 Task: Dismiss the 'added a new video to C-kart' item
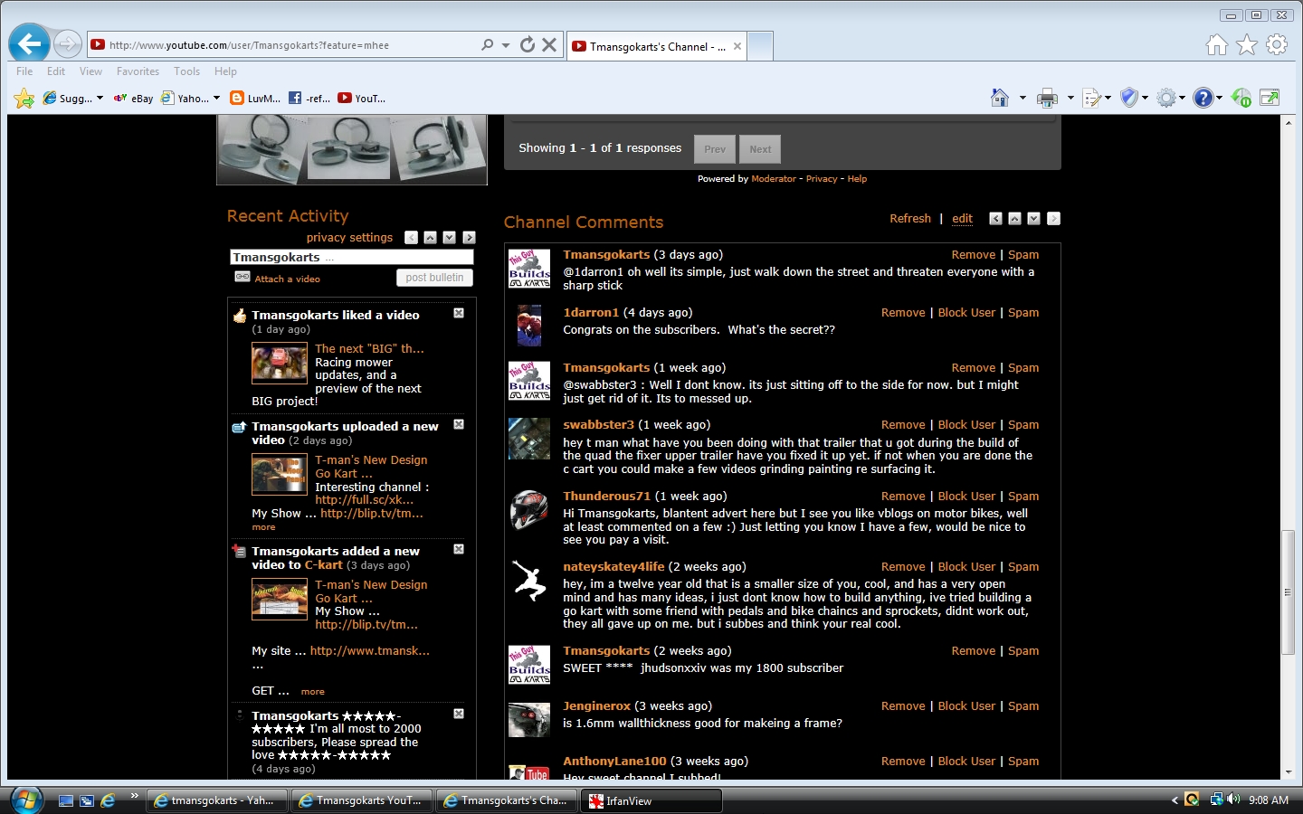pos(459,549)
